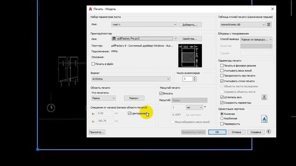Open printer Свойства... button
Screen dimensions: 296x166
pos(190,39)
